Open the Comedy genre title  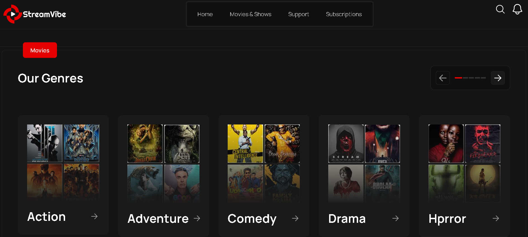(x=252, y=219)
